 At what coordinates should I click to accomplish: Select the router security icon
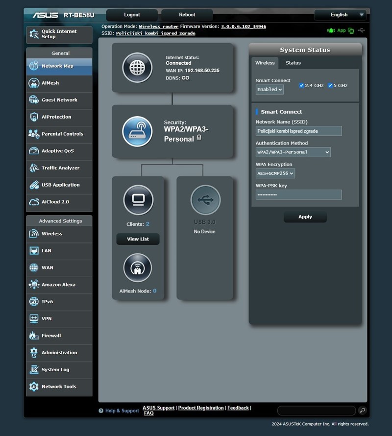[137, 131]
